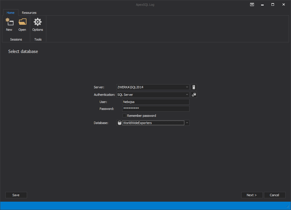Open the Options gear
Screen dimensions: 291x210
(x=38, y=25)
